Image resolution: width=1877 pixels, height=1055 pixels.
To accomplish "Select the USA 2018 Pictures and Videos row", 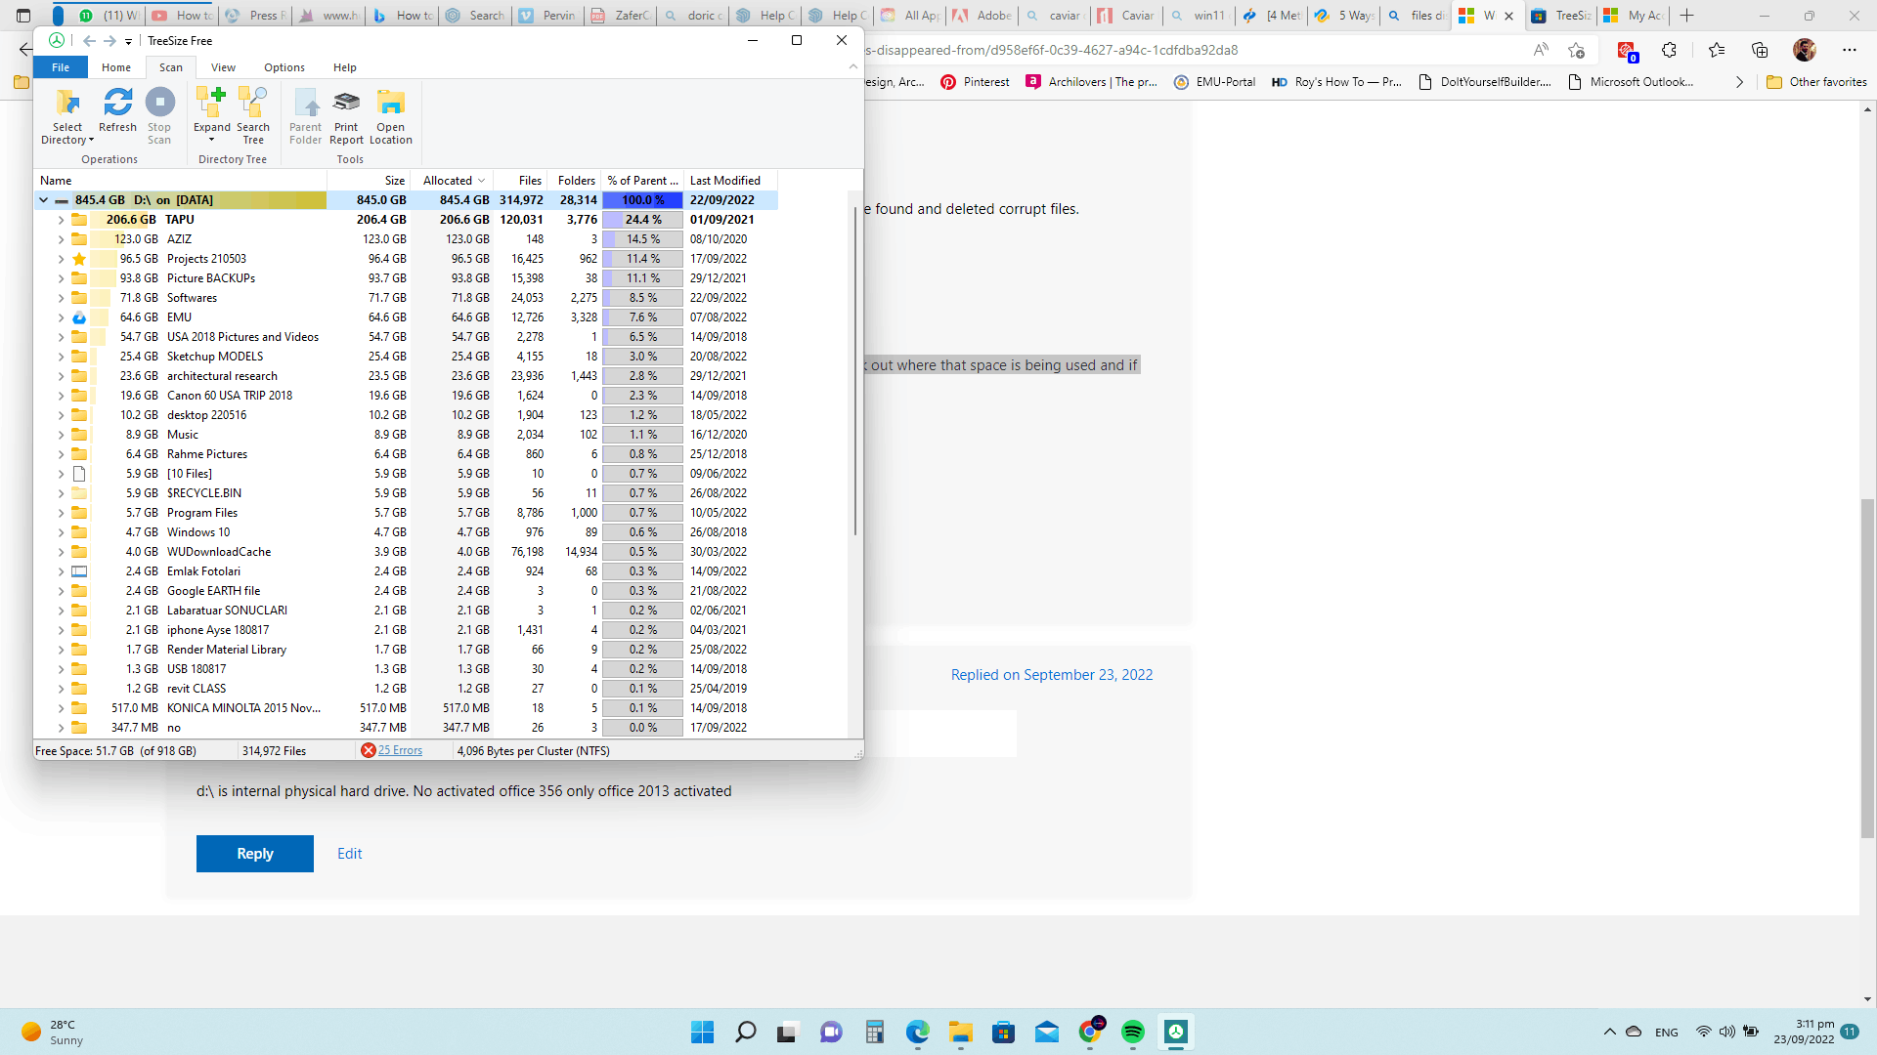I will coord(407,337).
